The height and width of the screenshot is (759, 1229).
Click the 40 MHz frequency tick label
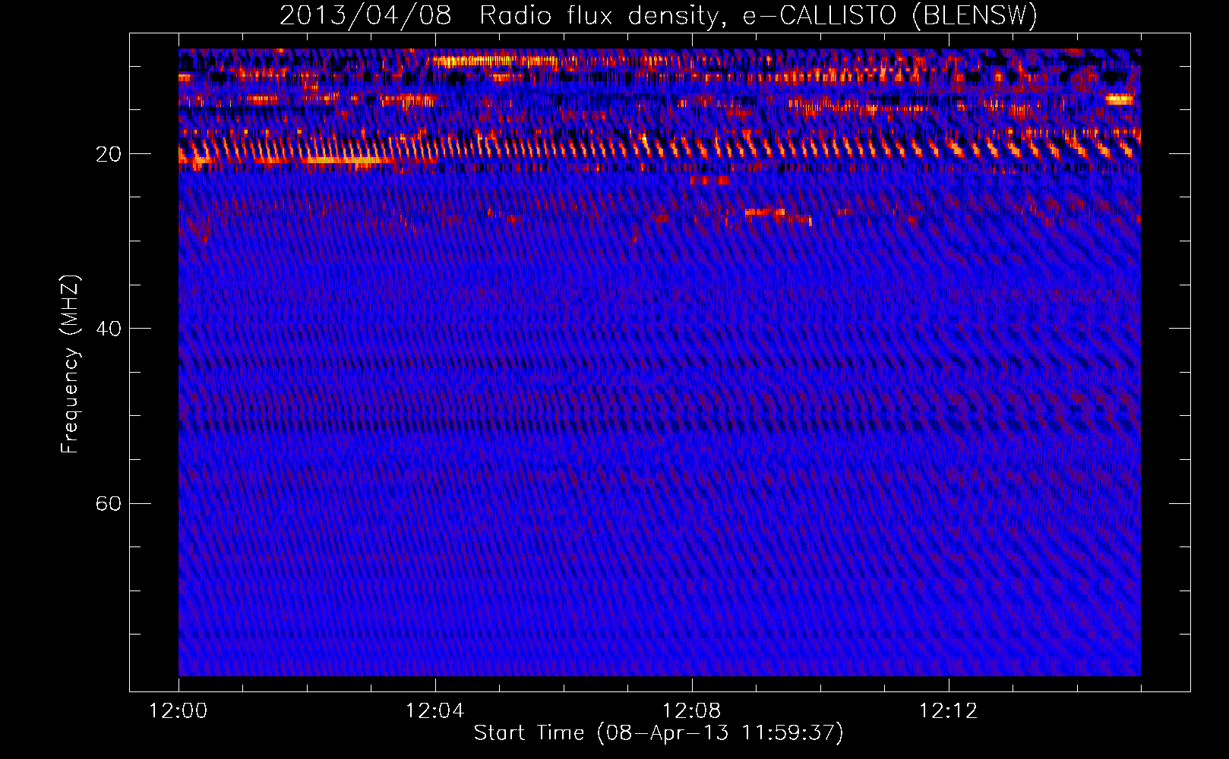pos(108,329)
